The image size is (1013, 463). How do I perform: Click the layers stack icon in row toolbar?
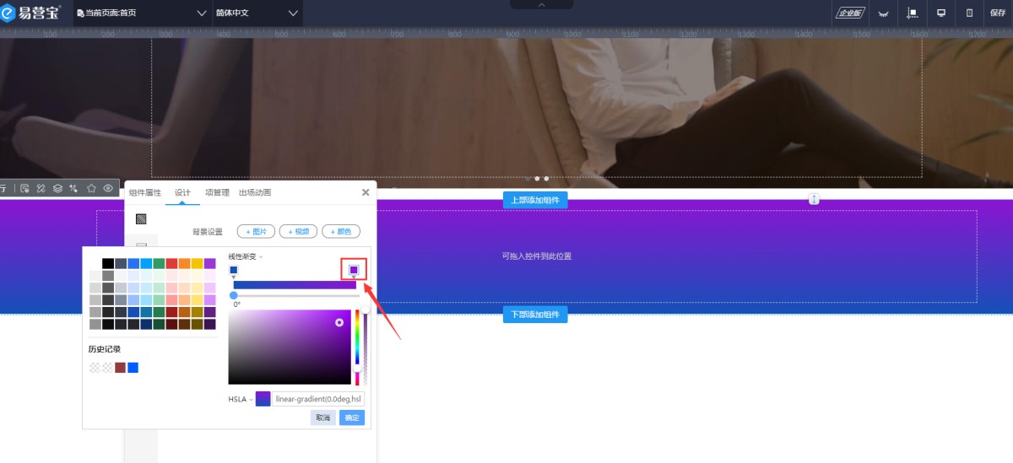57,188
